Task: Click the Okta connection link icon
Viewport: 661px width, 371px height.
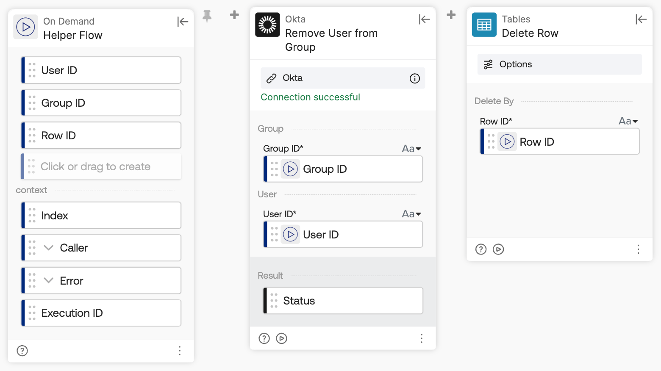Action: pyautogui.click(x=271, y=78)
